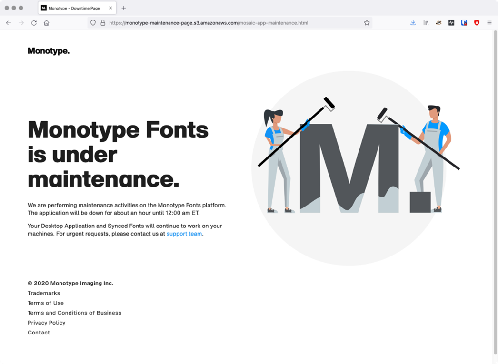498x364 pixels.
Task: Click the red shield lock extension icon
Action: point(477,23)
